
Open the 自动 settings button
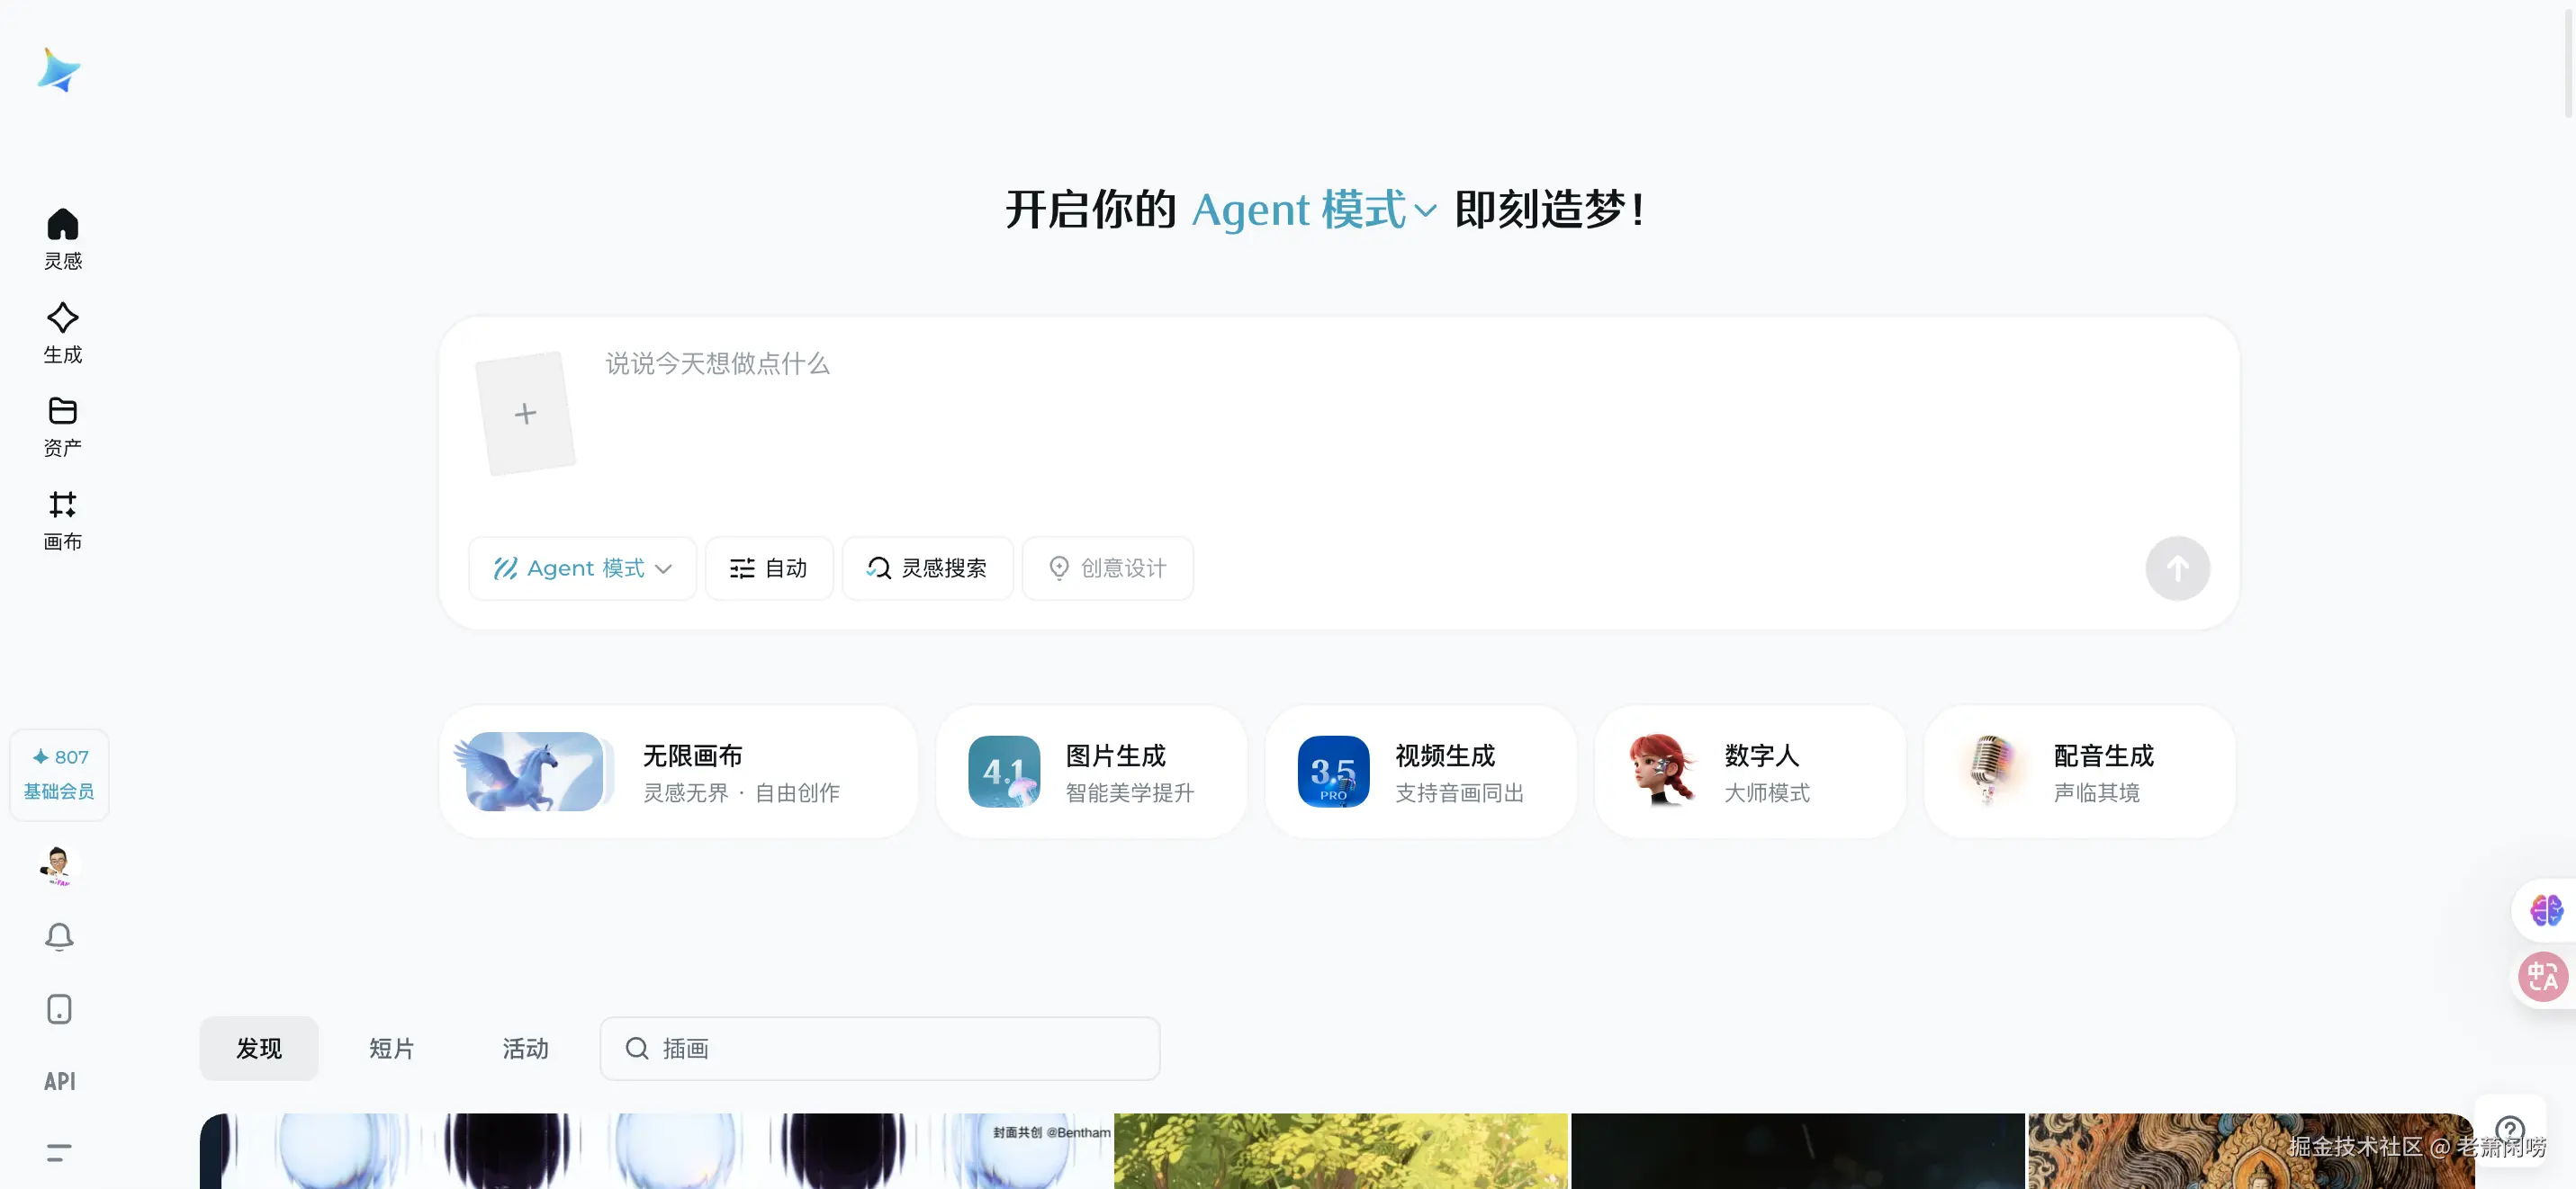[768, 568]
